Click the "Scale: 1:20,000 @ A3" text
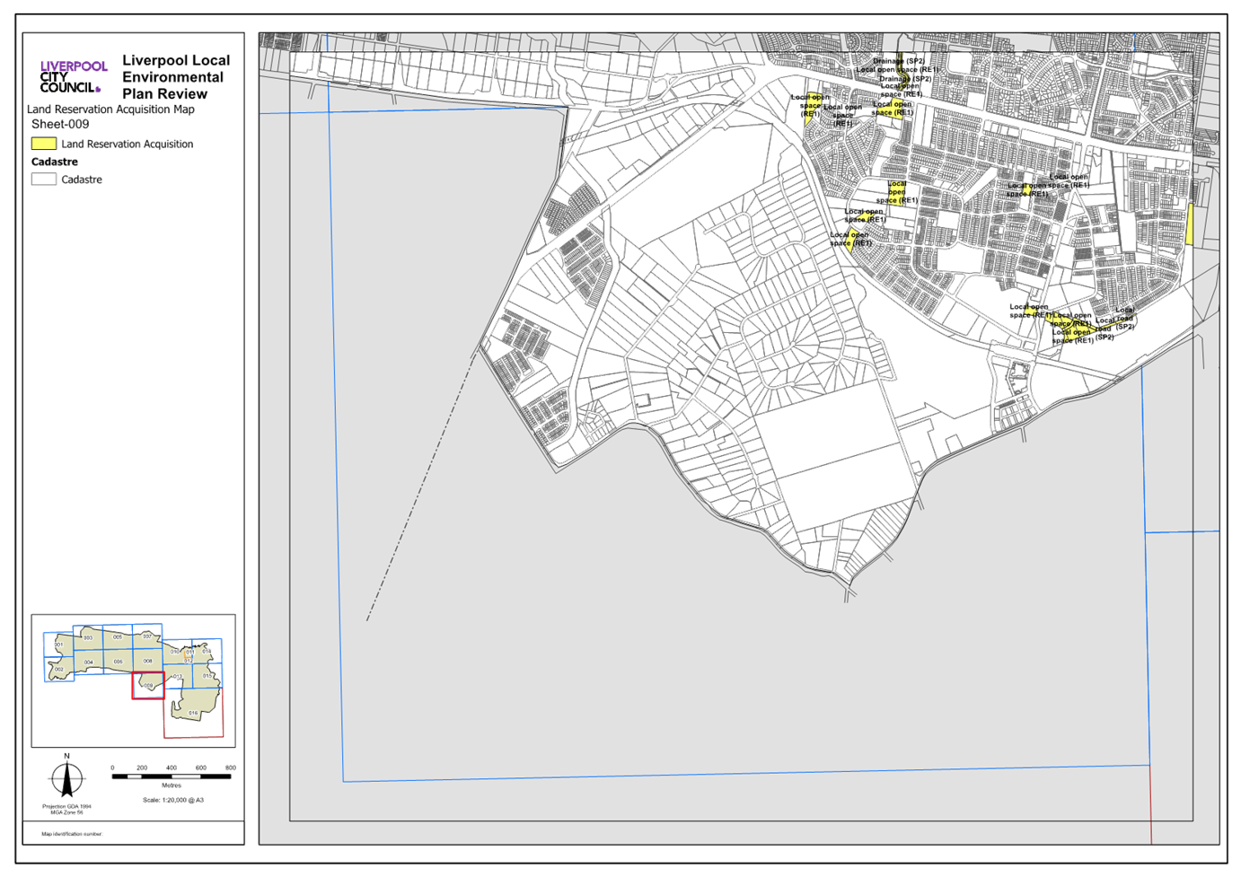The image size is (1241, 877). click(x=173, y=800)
